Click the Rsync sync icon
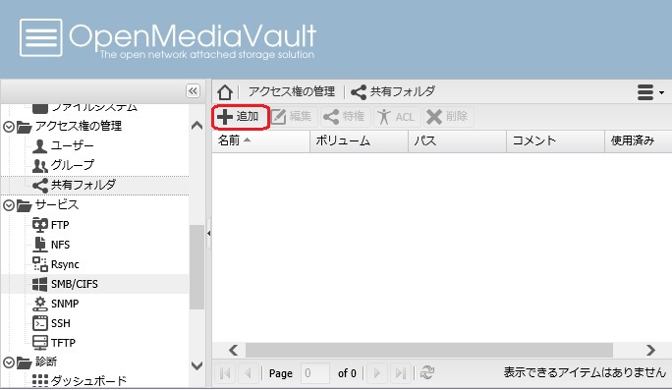 coord(40,264)
